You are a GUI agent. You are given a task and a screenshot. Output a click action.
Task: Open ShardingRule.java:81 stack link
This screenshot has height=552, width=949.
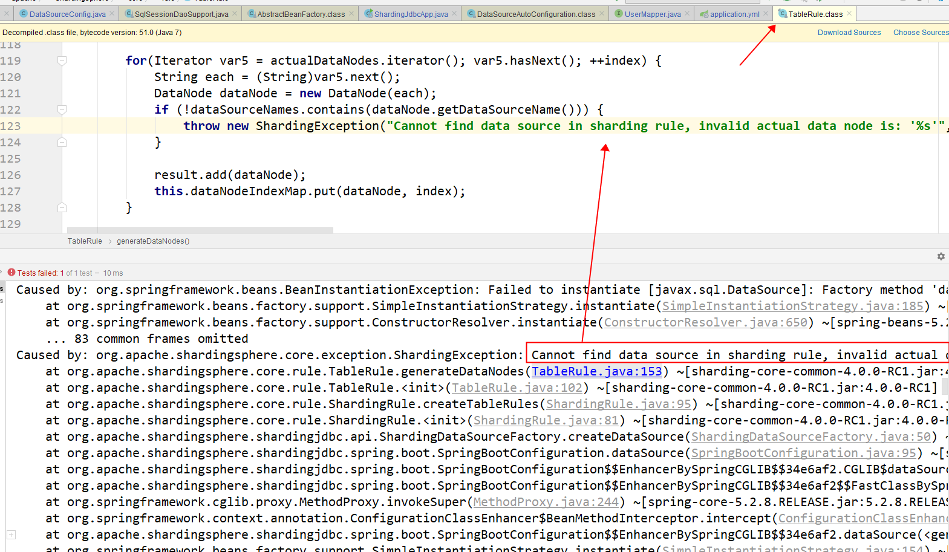click(546, 420)
